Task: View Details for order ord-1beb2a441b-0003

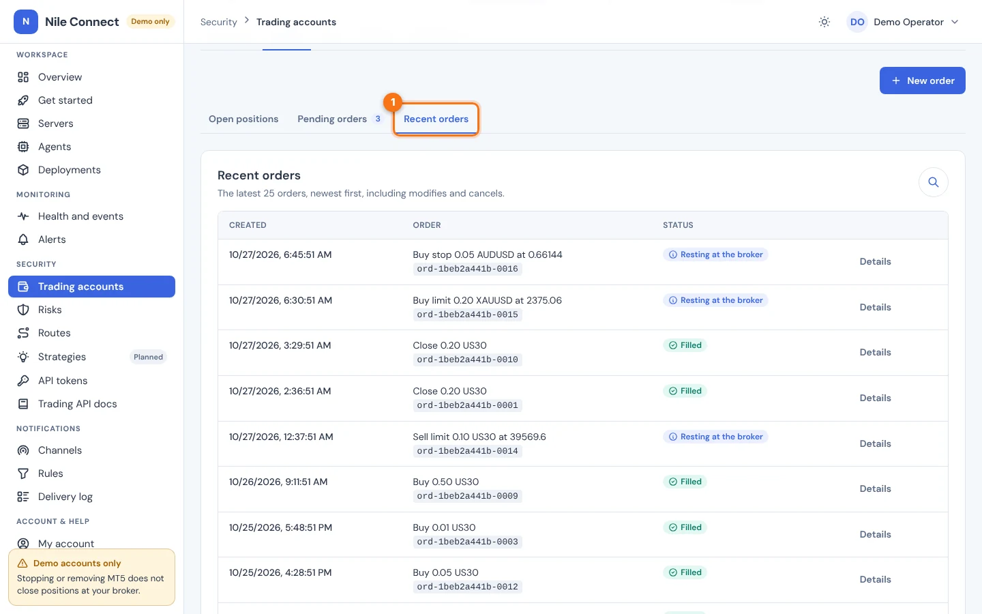Action: point(875,535)
